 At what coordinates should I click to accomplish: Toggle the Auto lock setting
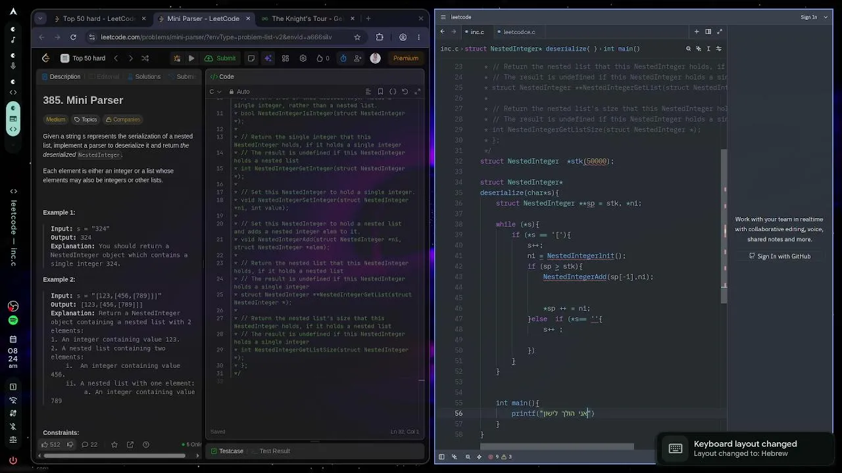click(x=239, y=91)
